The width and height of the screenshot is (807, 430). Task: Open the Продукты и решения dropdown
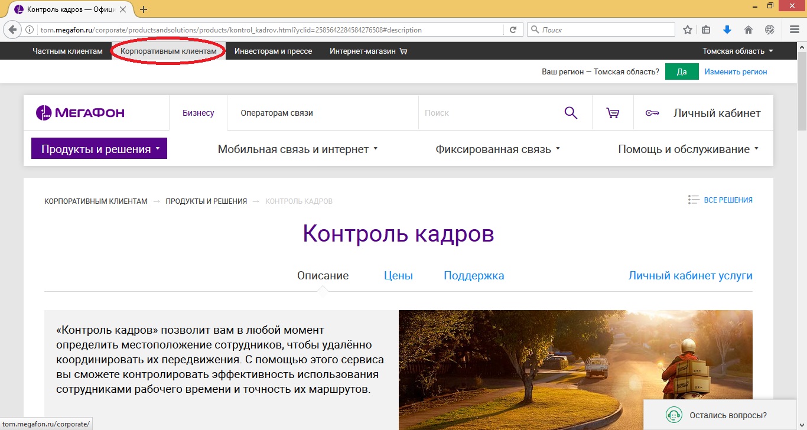pyautogui.click(x=99, y=148)
